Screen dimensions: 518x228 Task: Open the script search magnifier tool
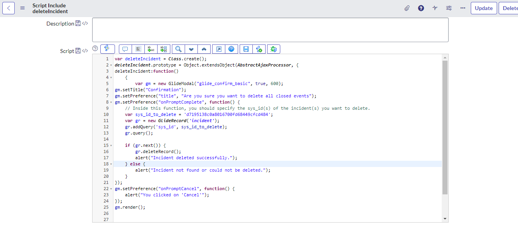tap(178, 49)
